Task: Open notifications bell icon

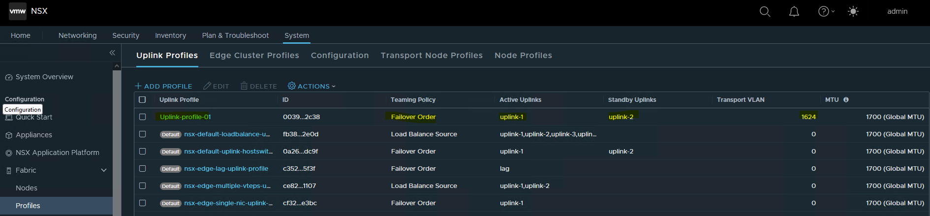Action: (x=794, y=11)
